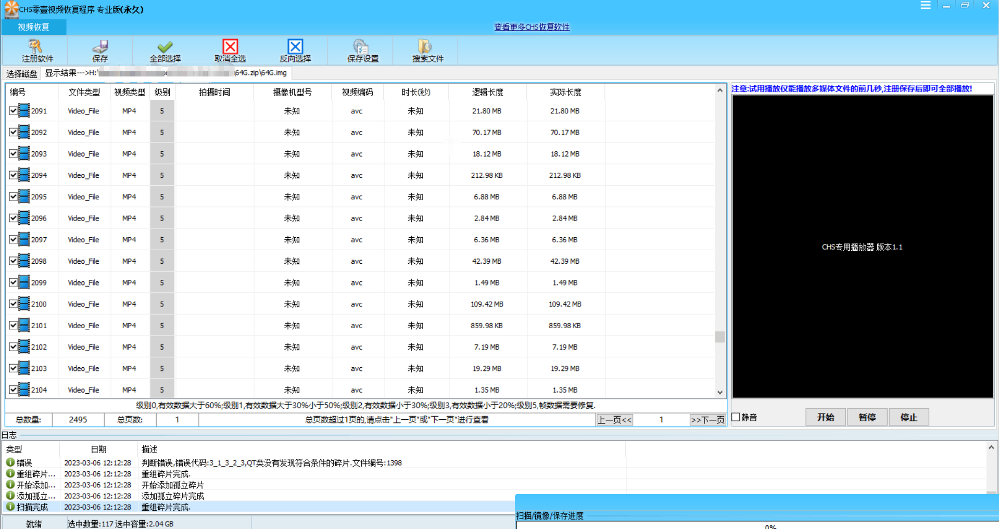The width and height of the screenshot is (999, 529).
Task: Click the 859.98 KB logical size cell
Action: pos(487,326)
